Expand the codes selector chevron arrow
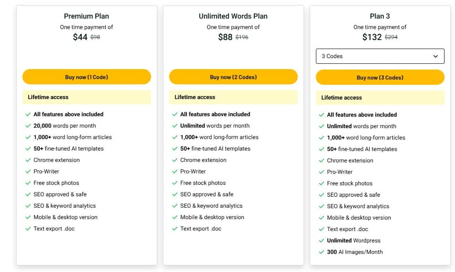Image resolution: width=455 pixels, height=272 pixels. tap(435, 56)
